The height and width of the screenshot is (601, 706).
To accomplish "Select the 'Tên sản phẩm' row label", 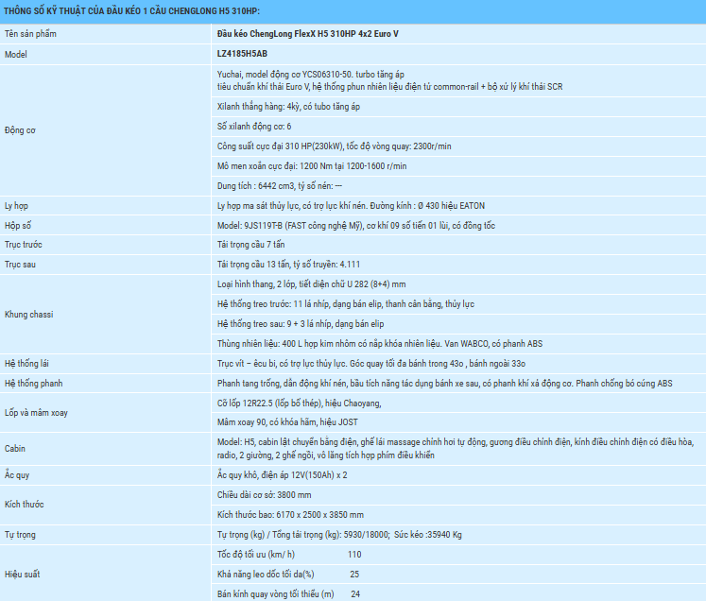I will pyautogui.click(x=30, y=33).
